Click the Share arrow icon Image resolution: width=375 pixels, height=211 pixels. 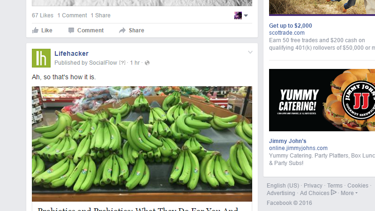point(122,30)
